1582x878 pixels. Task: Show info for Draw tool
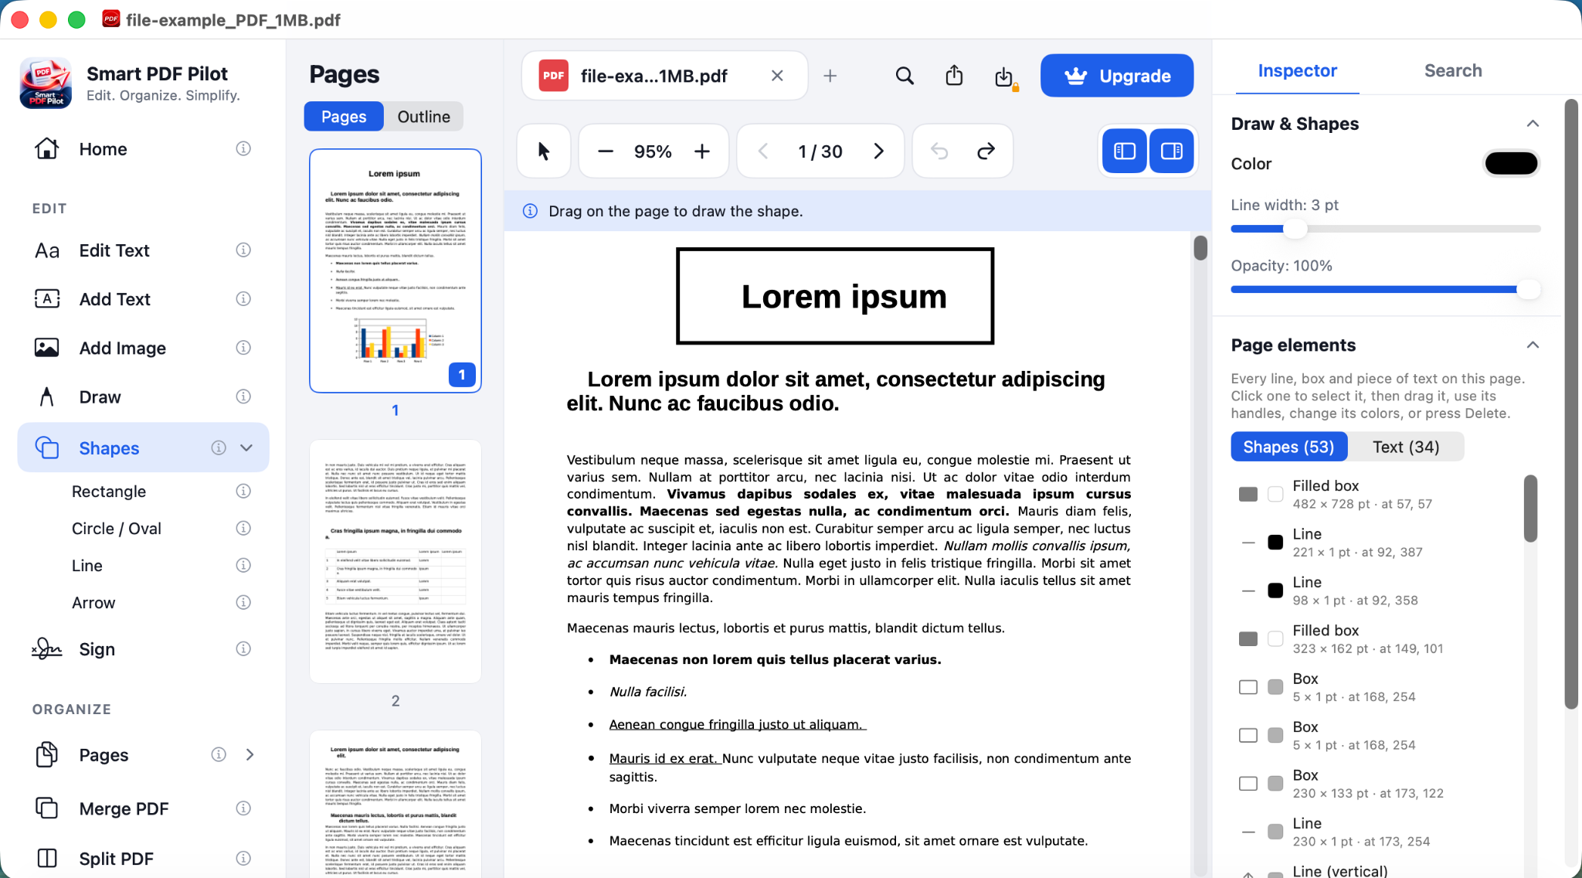(243, 396)
